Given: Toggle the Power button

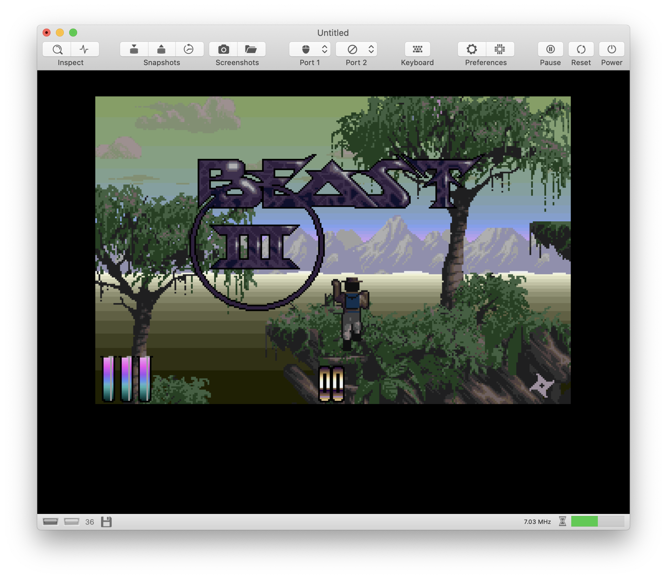Looking at the screenshot, I should [612, 49].
